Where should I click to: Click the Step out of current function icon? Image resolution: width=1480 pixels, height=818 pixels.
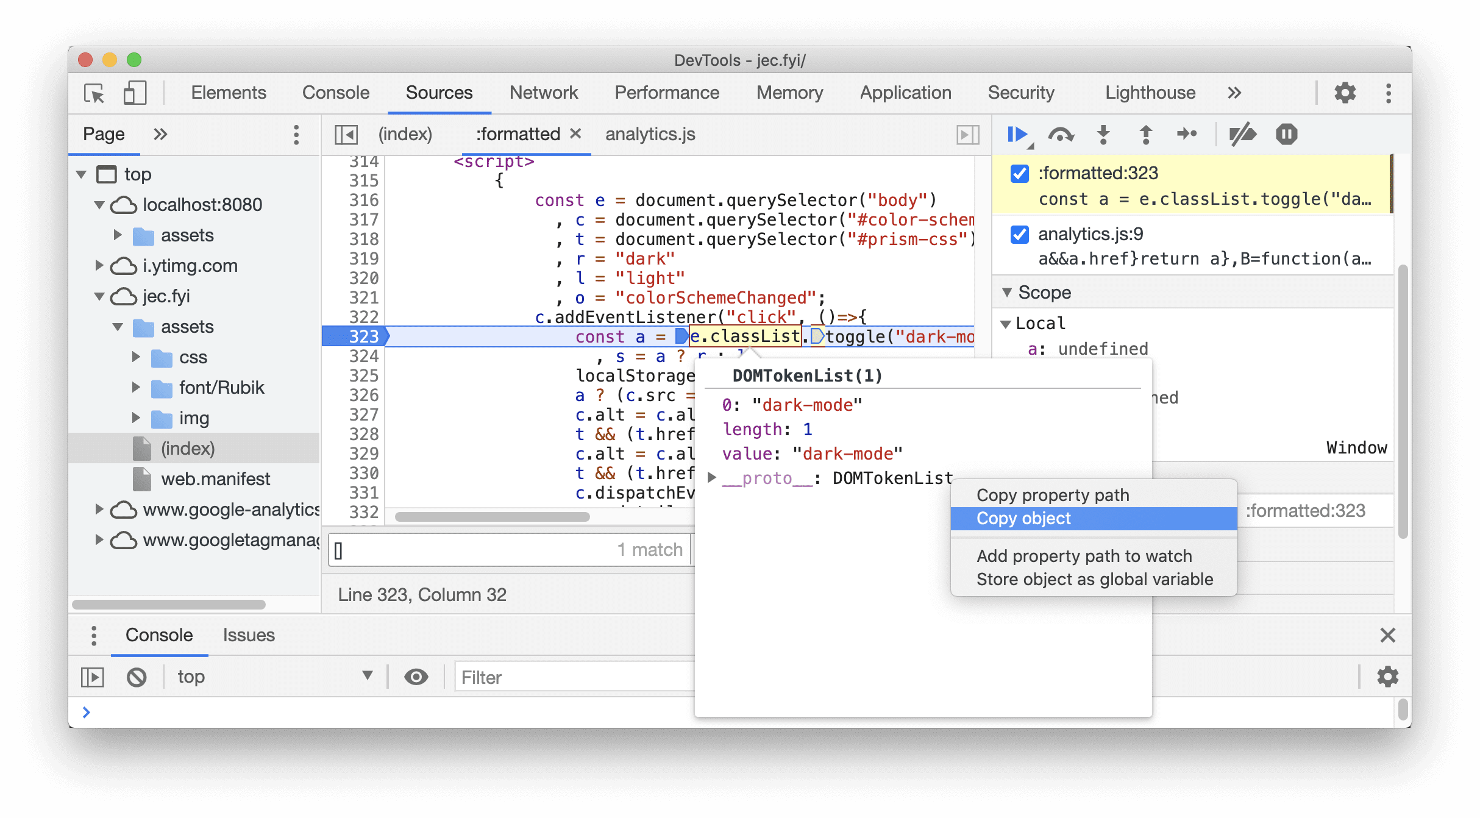pos(1148,133)
